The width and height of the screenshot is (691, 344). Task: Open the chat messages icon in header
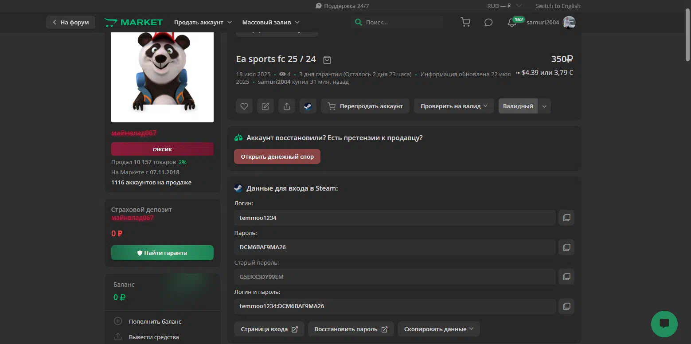(488, 22)
